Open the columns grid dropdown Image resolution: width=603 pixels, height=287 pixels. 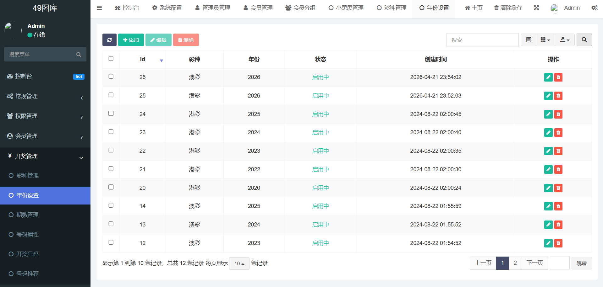545,40
